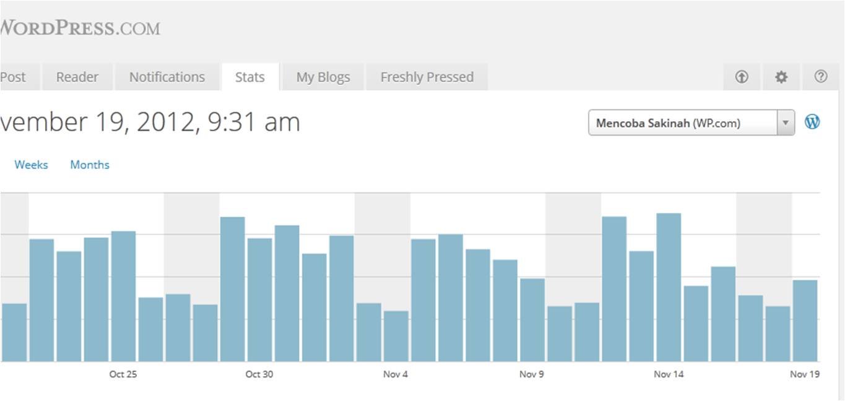Click the blue WordPress logo icon

(812, 122)
